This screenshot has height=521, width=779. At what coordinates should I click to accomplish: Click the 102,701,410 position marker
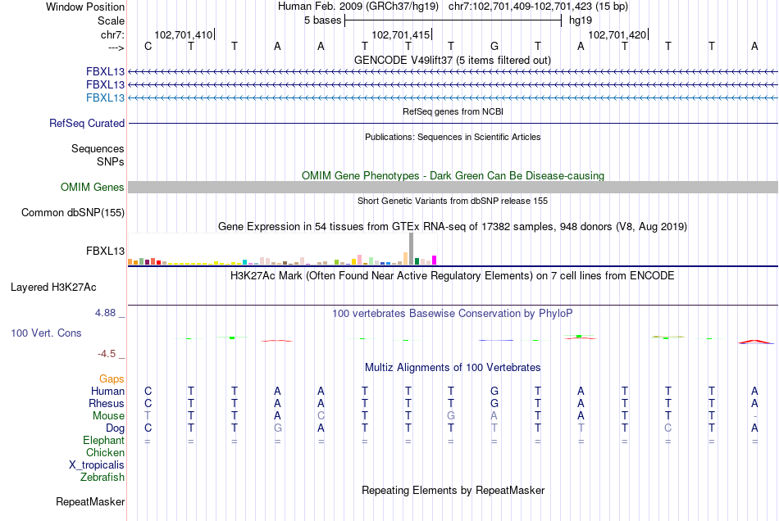(184, 34)
